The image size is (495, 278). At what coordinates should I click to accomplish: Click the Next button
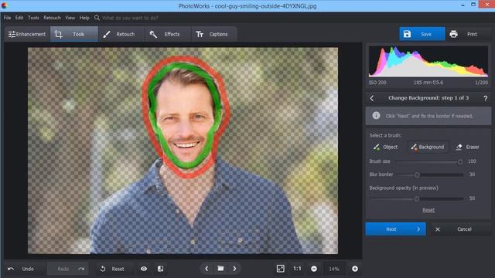point(395,229)
